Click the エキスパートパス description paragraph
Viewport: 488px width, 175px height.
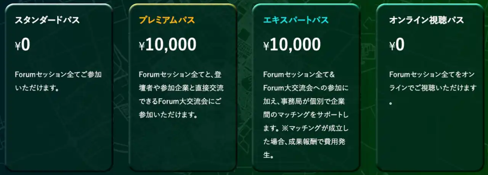[306, 114]
